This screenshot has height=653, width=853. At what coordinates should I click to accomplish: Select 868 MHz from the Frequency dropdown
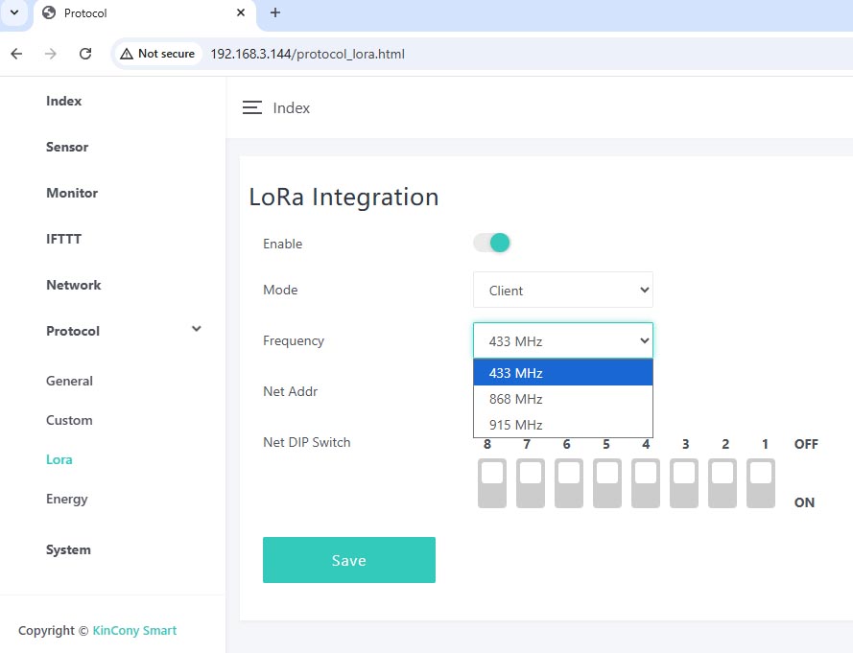pyautogui.click(x=518, y=398)
